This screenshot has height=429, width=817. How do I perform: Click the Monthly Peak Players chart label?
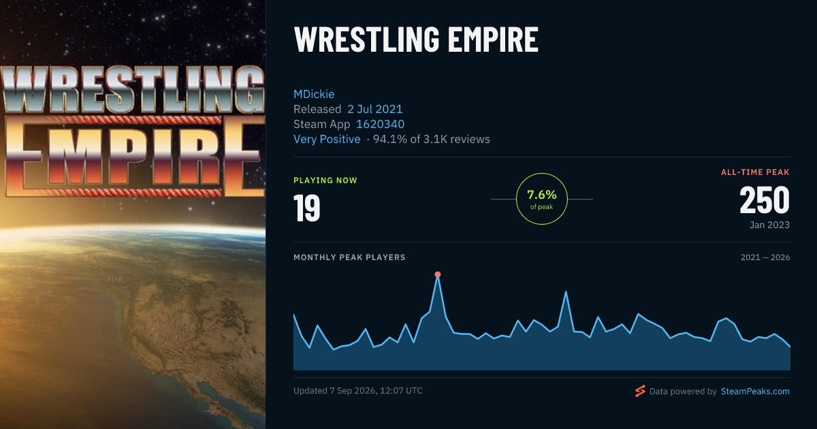349,257
